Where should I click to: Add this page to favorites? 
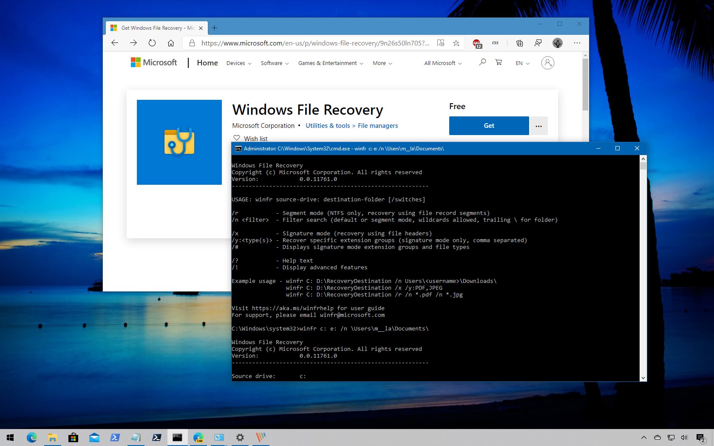456,43
